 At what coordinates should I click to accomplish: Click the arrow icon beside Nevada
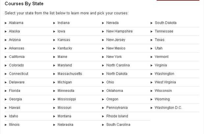point(103,23)
